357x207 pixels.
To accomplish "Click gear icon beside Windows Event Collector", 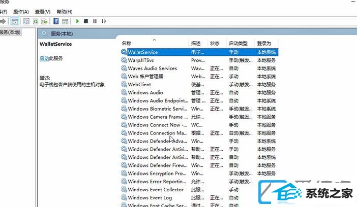I will click(124, 189).
